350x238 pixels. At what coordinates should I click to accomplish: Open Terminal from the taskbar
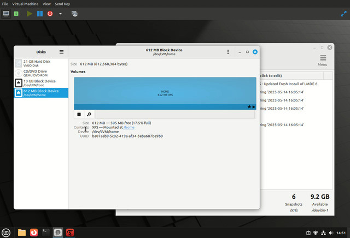click(46, 233)
